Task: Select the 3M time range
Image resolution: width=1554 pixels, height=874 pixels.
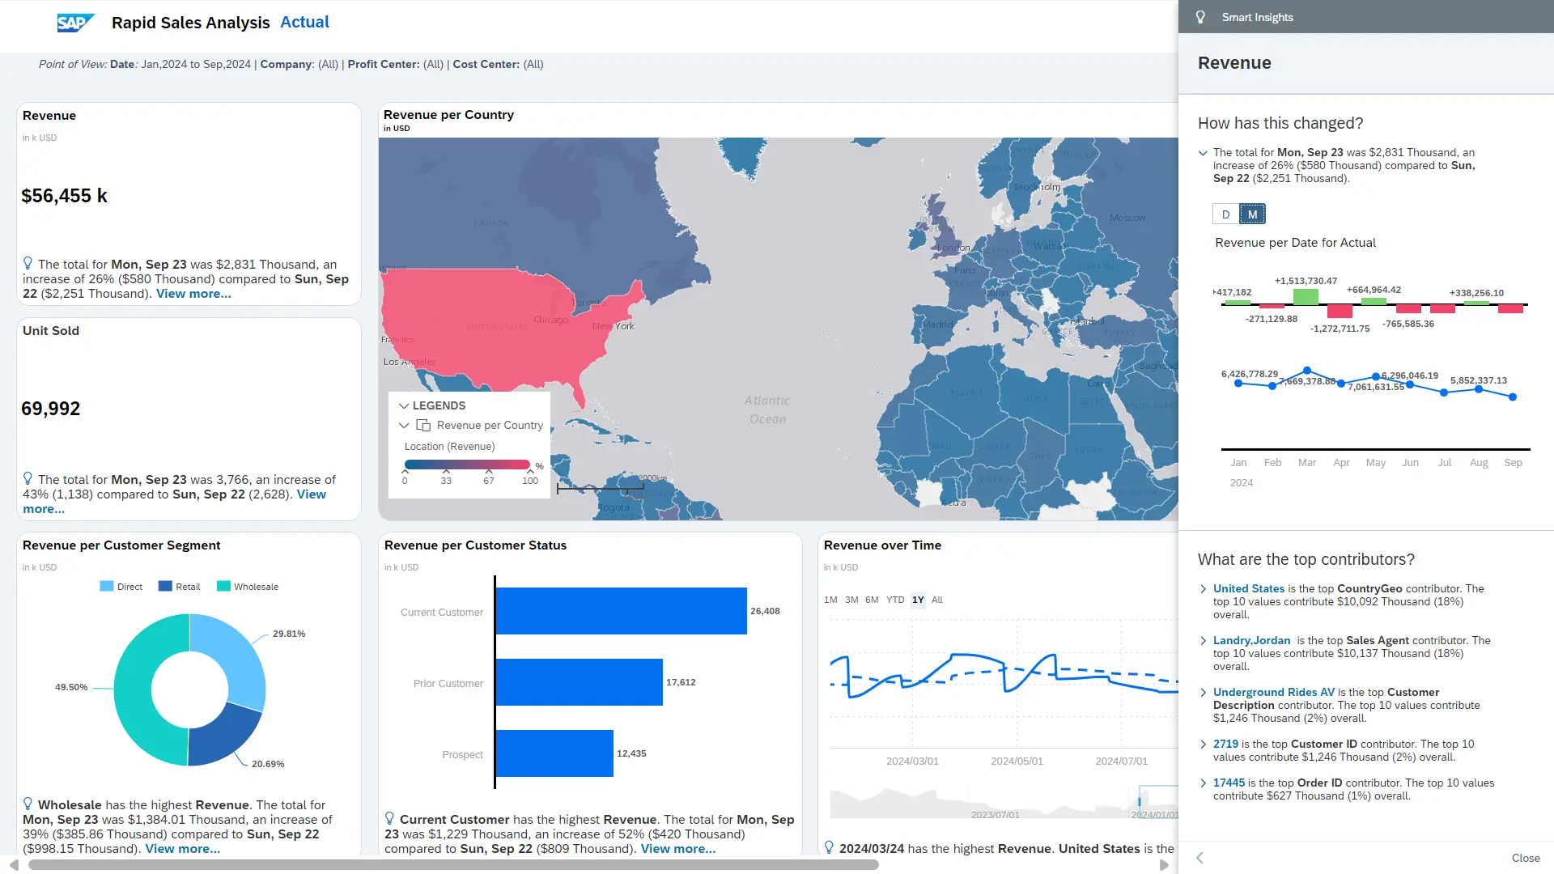Action: click(x=851, y=600)
